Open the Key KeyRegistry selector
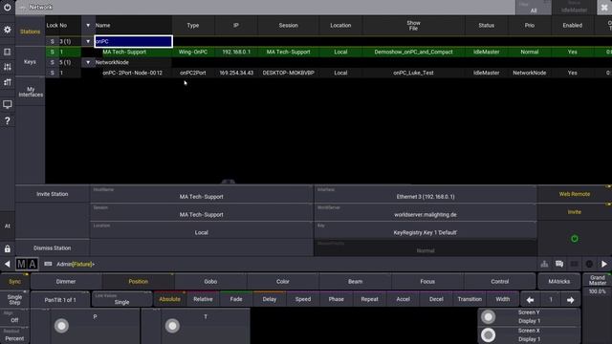This screenshot has height=344, width=612. pyautogui.click(x=426, y=230)
